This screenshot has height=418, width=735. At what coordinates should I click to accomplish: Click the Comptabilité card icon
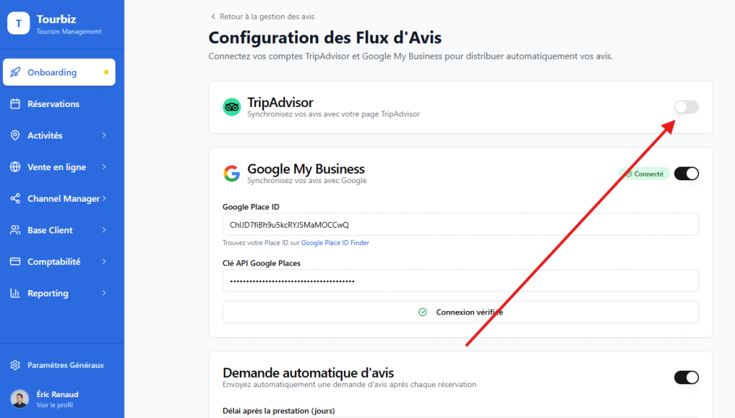15,262
